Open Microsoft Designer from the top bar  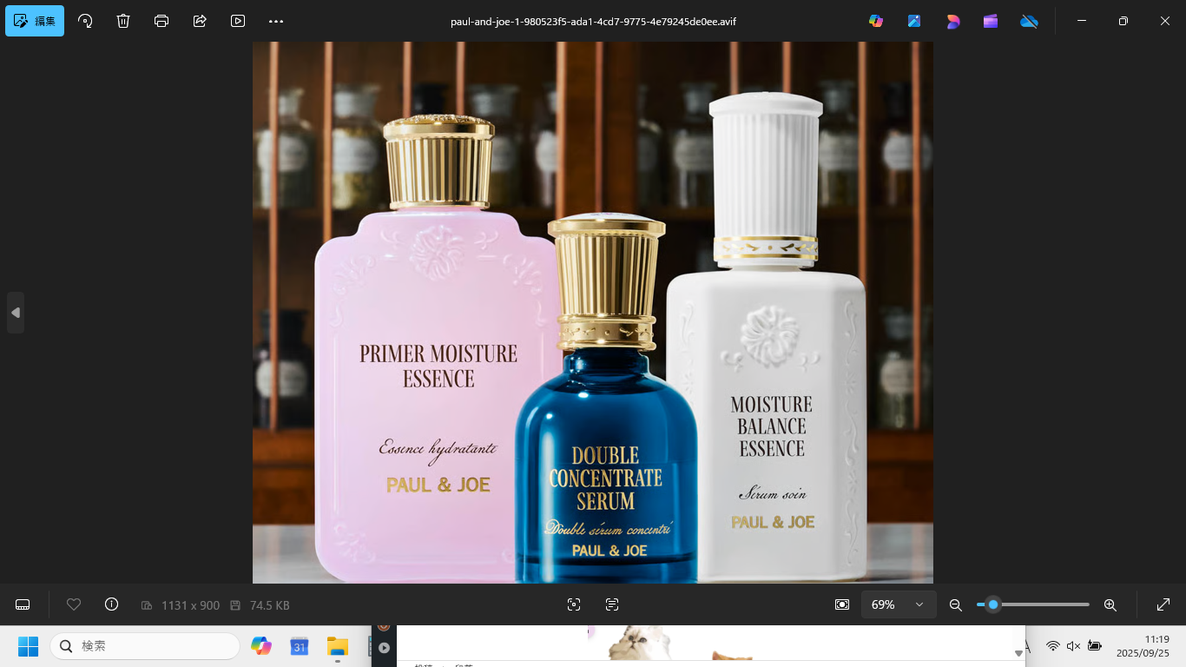[952, 21]
